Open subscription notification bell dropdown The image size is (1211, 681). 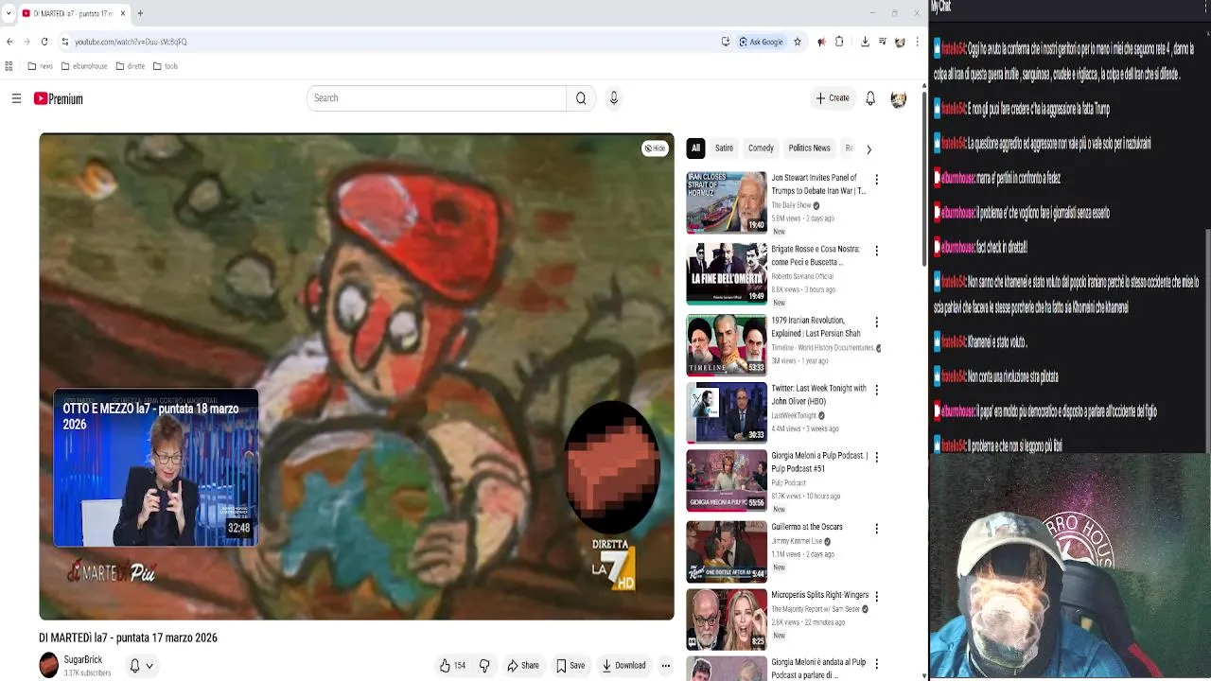coord(140,666)
